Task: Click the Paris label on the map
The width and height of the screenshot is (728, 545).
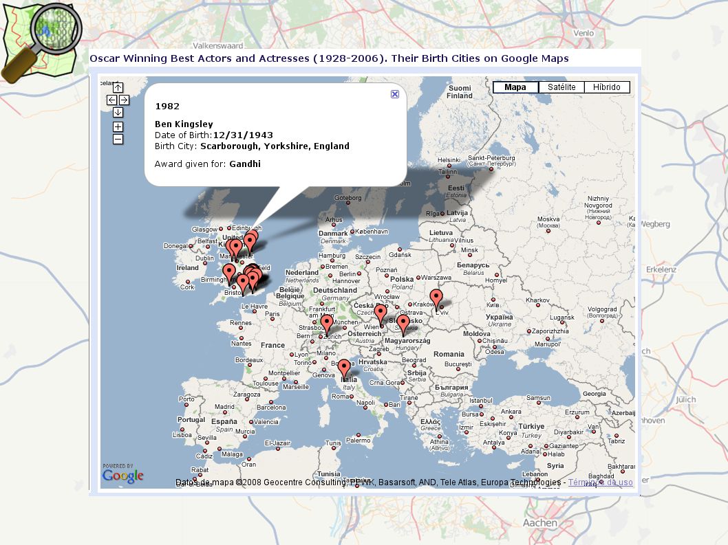Action: click(272, 314)
